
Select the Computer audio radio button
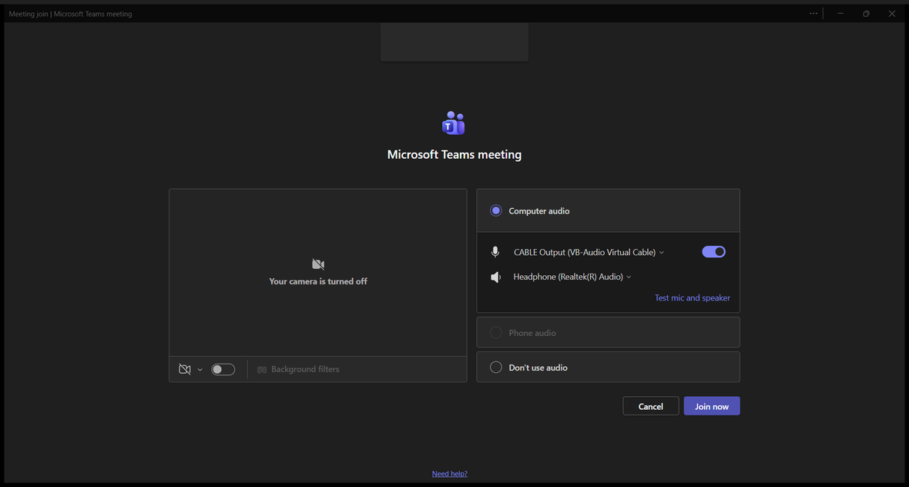coord(495,211)
